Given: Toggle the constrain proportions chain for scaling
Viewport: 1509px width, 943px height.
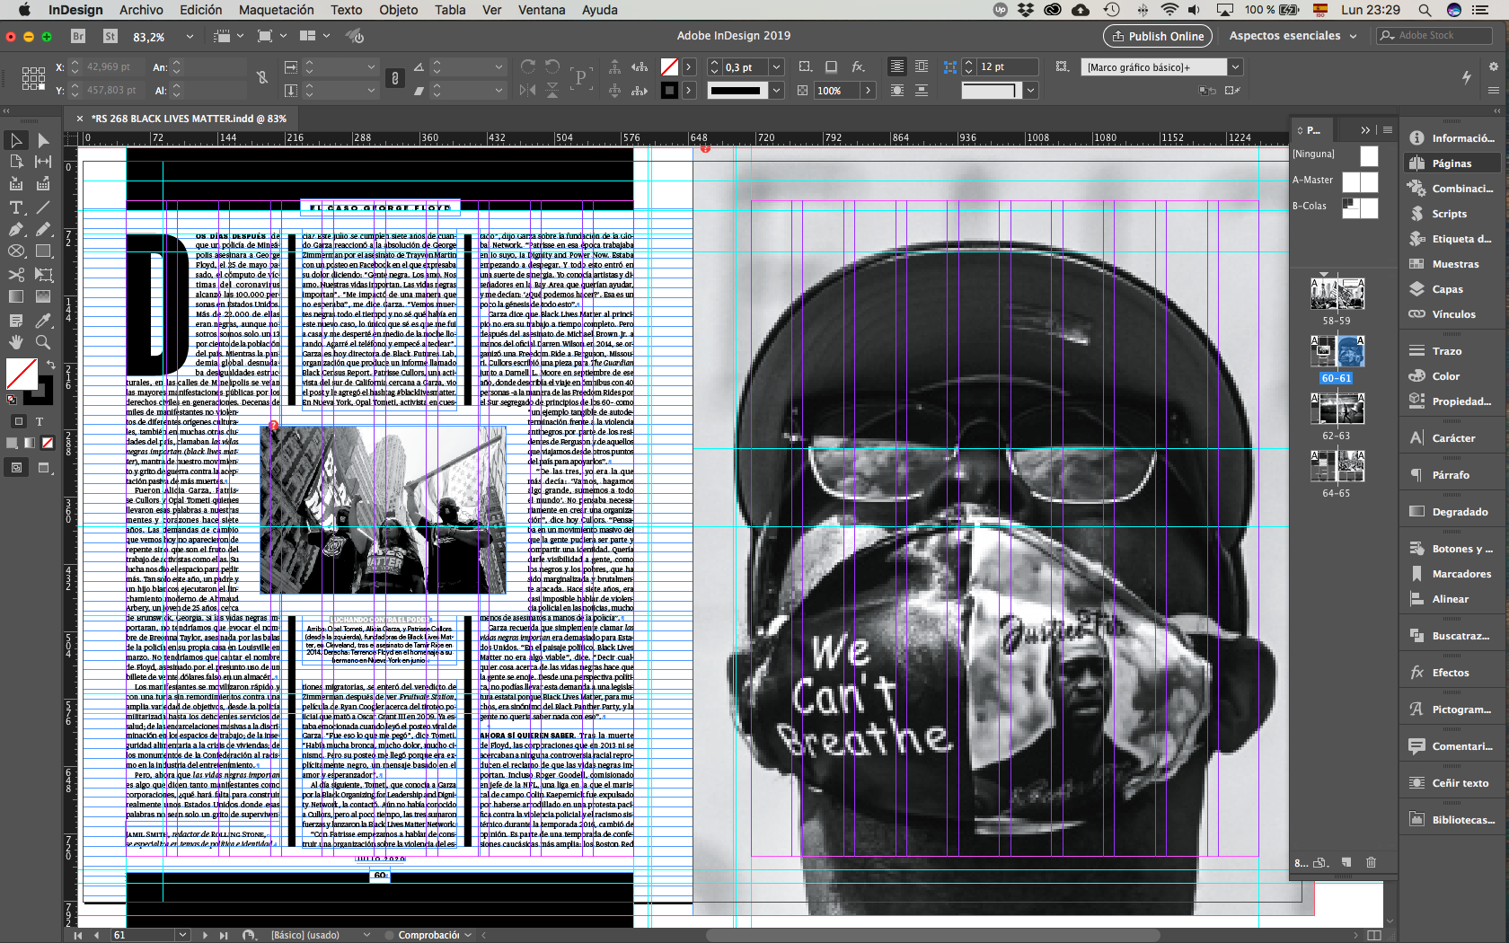Looking at the screenshot, I should click(x=394, y=79).
